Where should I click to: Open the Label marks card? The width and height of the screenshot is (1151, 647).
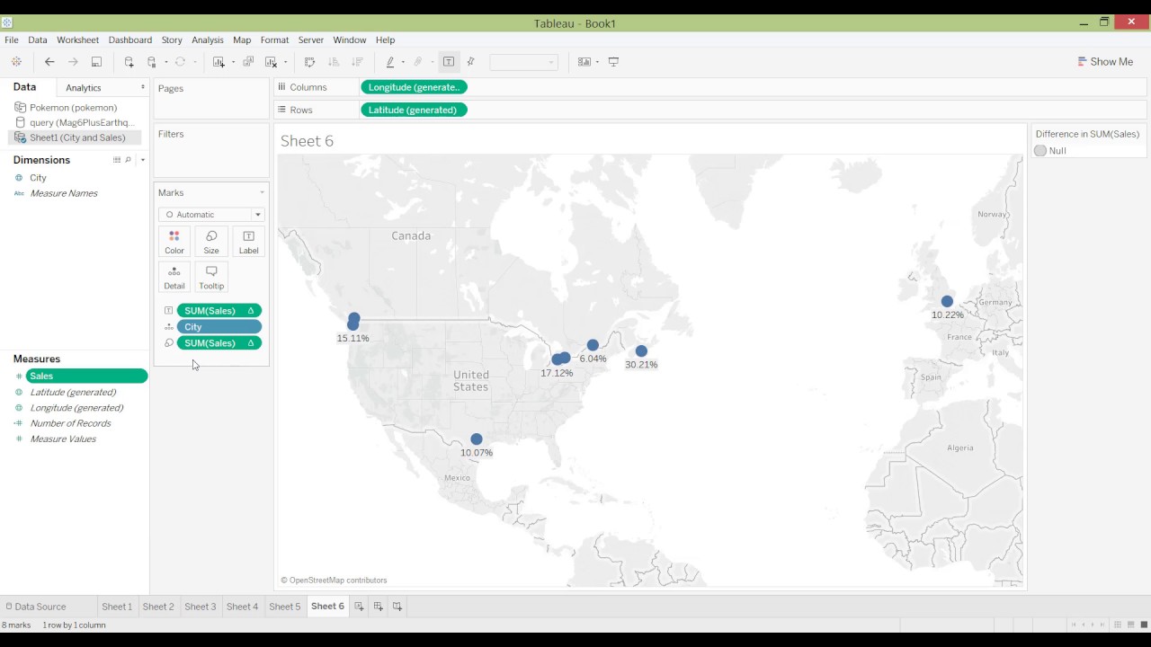coord(248,242)
